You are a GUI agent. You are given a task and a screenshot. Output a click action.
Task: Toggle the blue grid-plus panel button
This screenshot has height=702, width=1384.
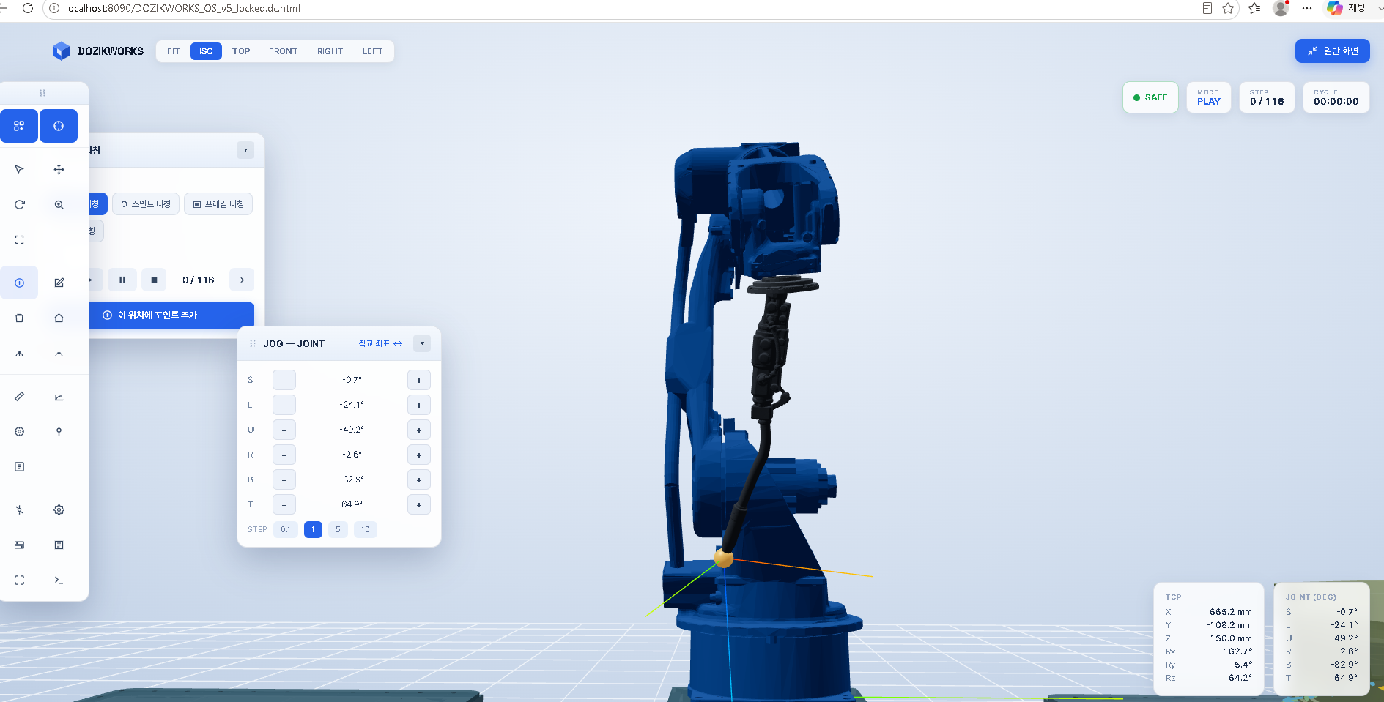click(x=19, y=126)
